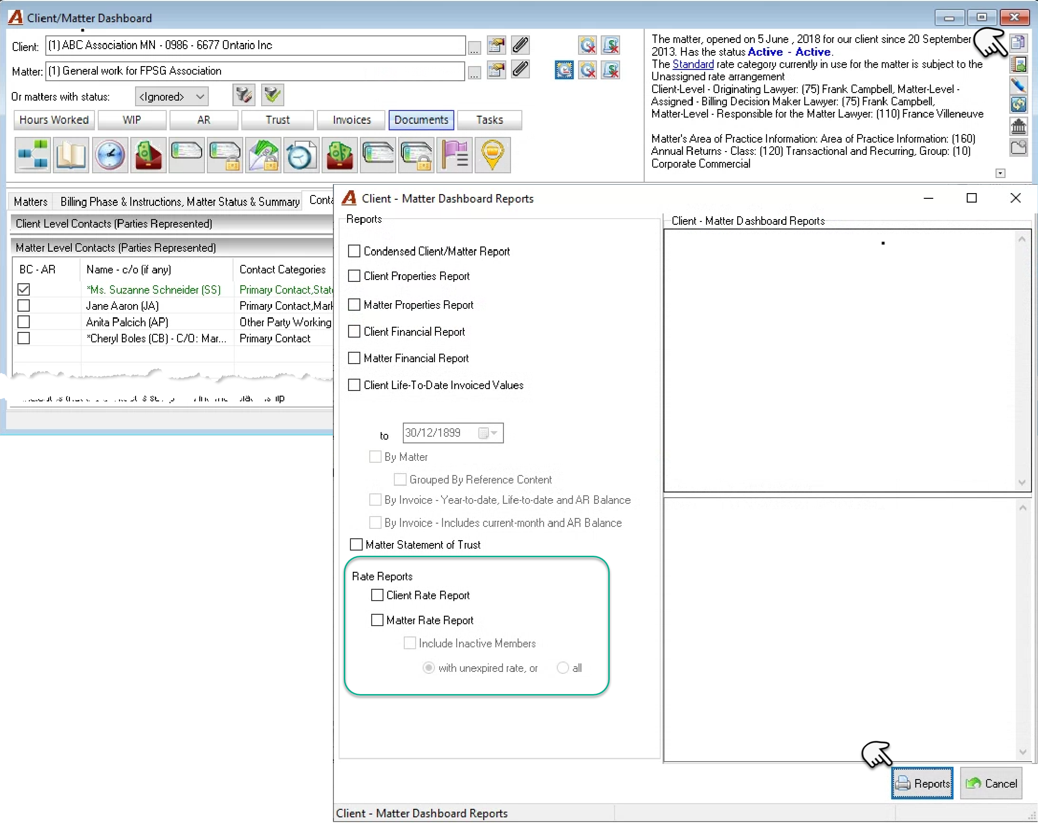Screen dimensions: 1038x823
Task: Click the copy documents icon in right sidebar
Action: click(1018, 43)
